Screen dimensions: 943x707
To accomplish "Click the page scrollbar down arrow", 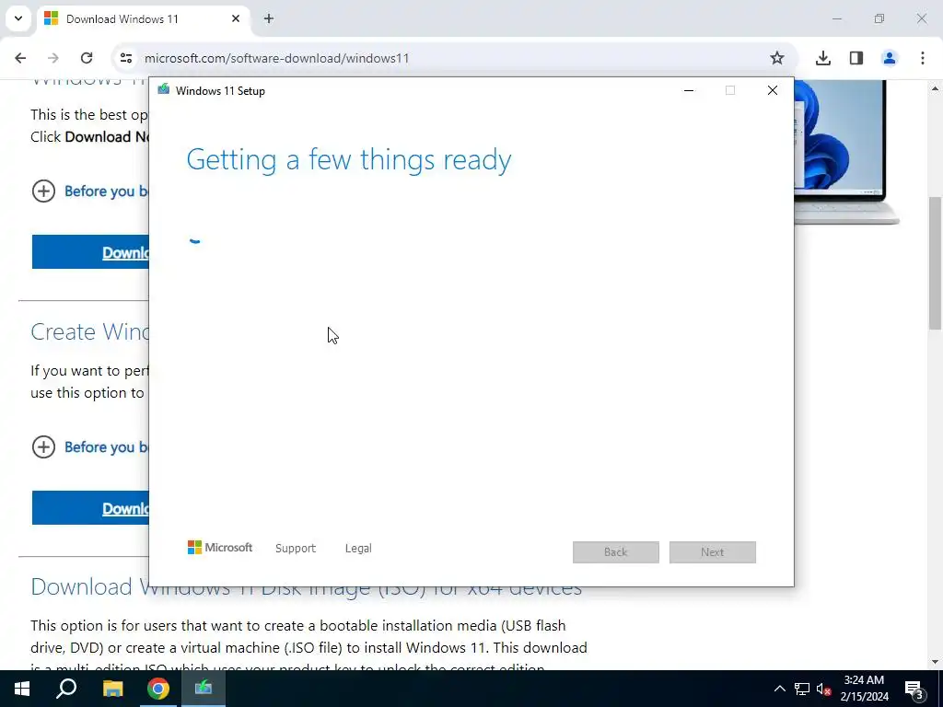I will (935, 662).
